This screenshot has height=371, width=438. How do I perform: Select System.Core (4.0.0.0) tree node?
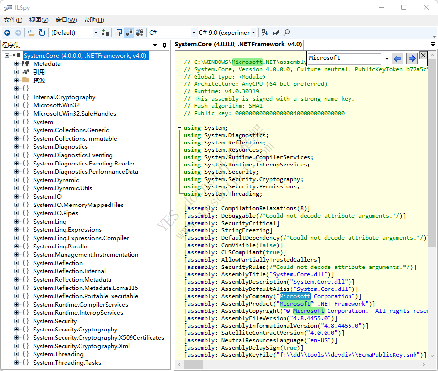tap(85, 56)
